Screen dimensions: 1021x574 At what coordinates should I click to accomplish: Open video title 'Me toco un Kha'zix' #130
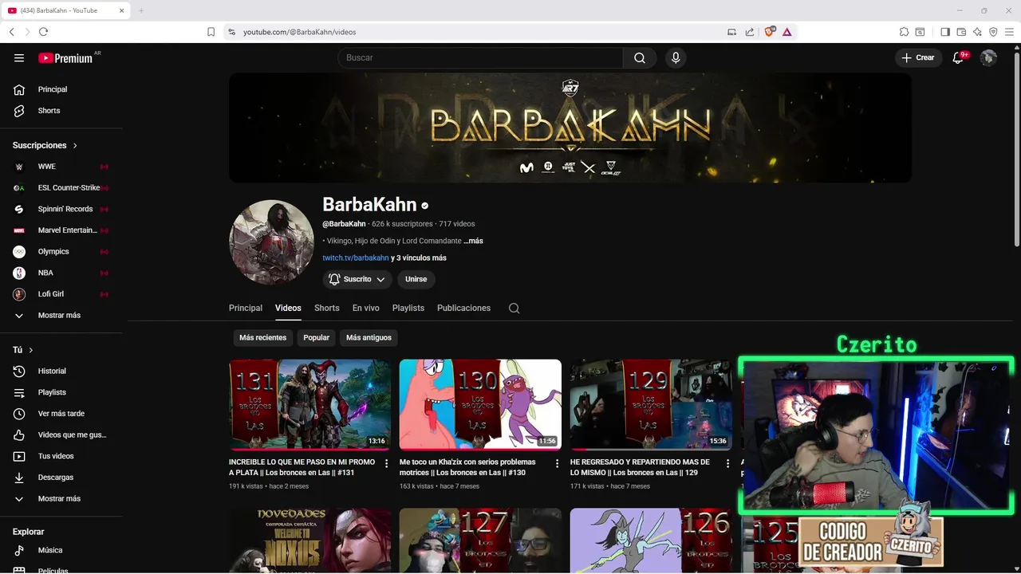467,467
